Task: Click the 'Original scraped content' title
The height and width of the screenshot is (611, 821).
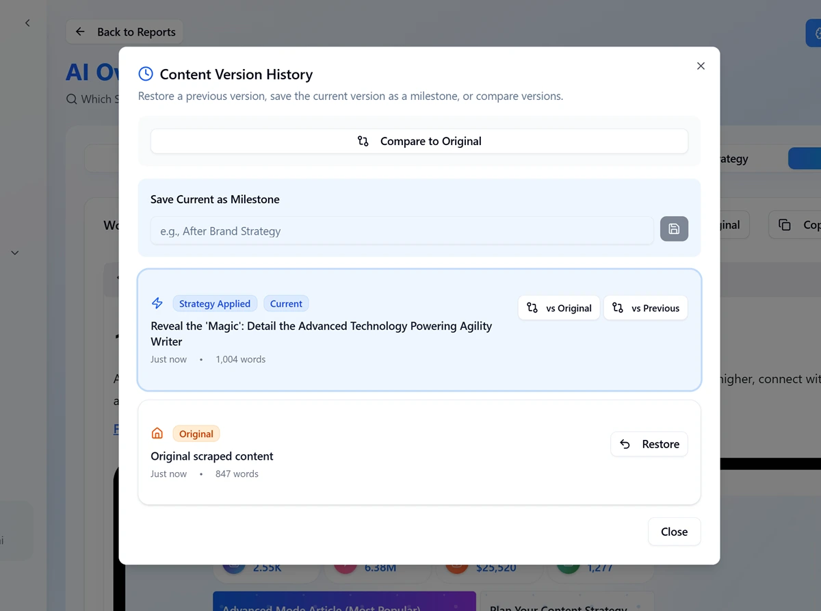Action: 212,456
